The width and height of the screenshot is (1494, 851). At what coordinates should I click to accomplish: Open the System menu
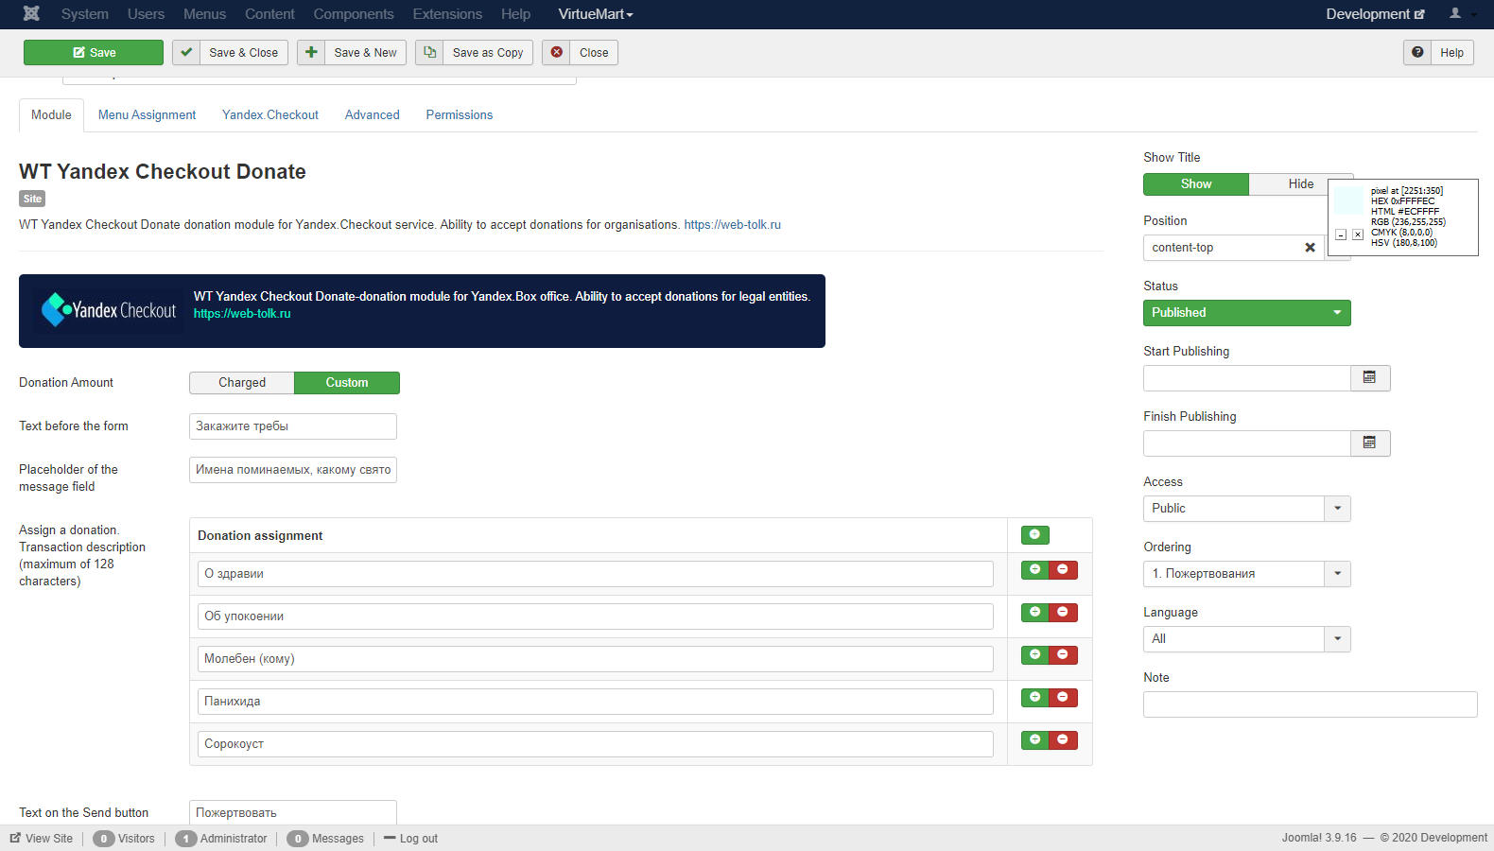[85, 14]
